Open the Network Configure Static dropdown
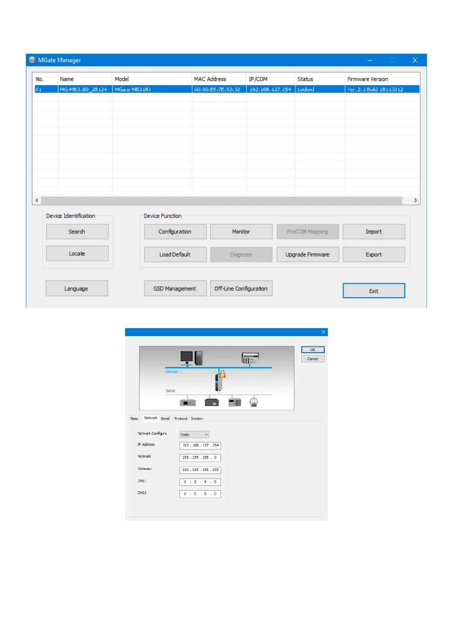Viewport: 453px width, 641px height. [x=194, y=435]
